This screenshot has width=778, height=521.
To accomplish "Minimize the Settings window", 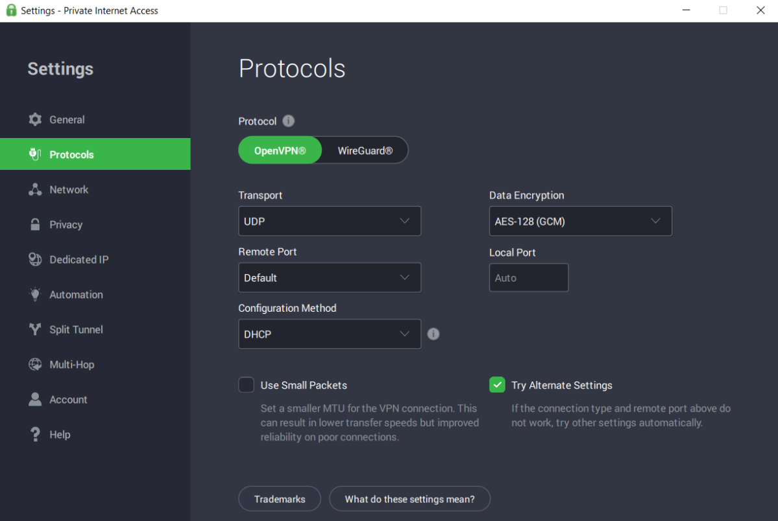I will (x=687, y=10).
